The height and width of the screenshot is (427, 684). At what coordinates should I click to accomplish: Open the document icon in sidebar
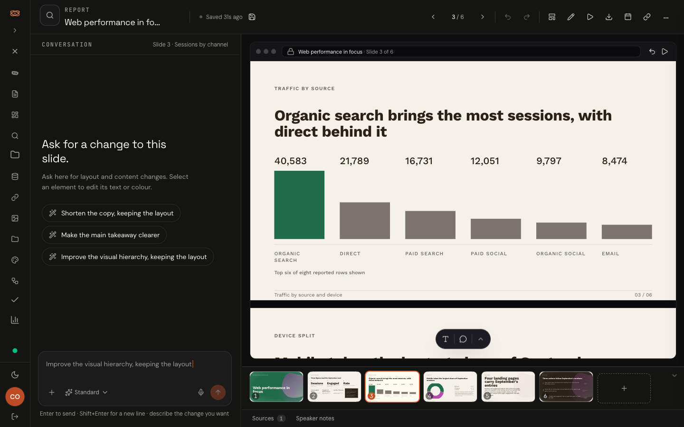(15, 94)
